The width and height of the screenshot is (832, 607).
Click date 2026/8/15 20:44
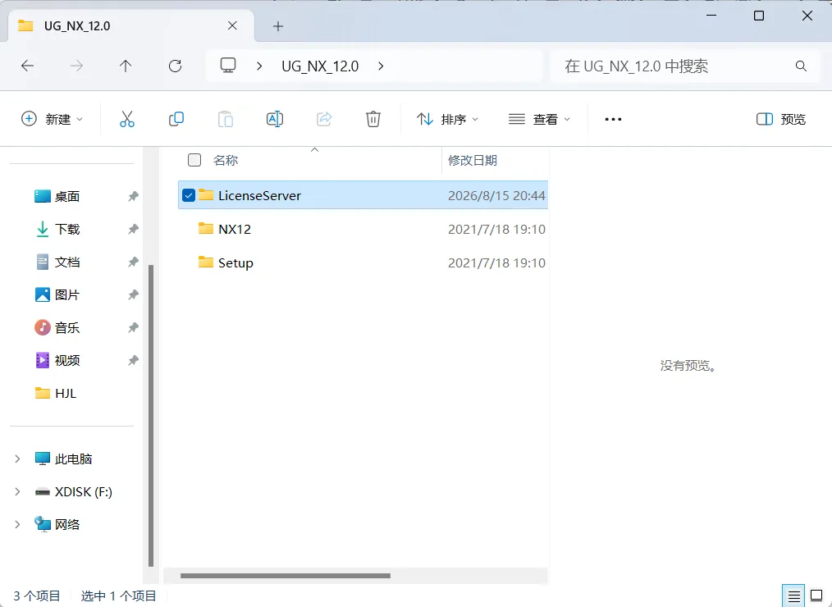(x=496, y=195)
